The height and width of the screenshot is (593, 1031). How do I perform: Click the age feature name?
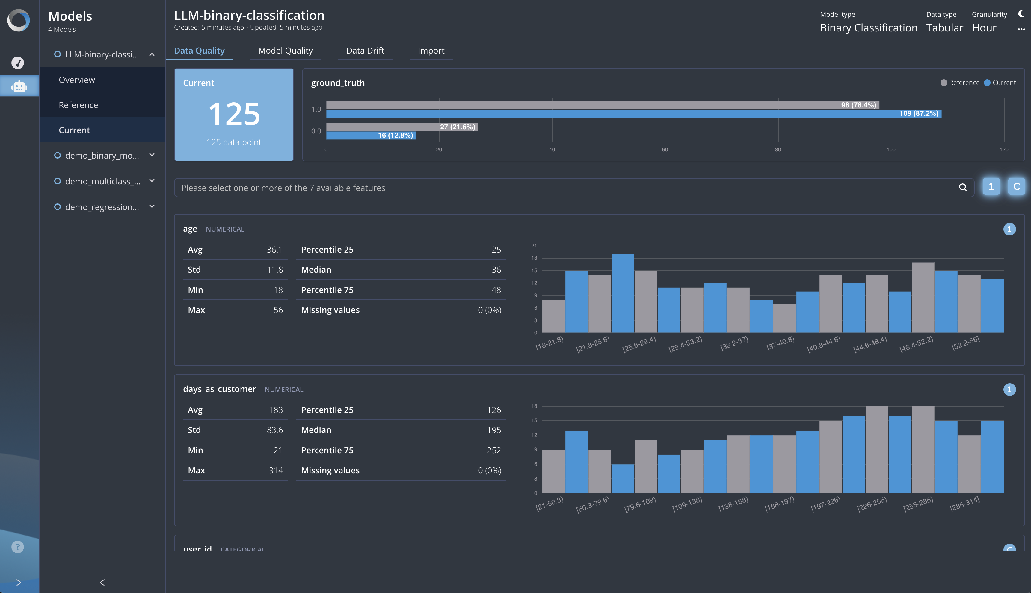(x=190, y=229)
